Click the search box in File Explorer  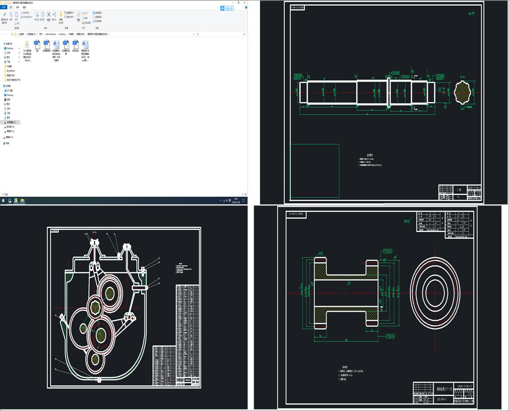click(x=223, y=34)
